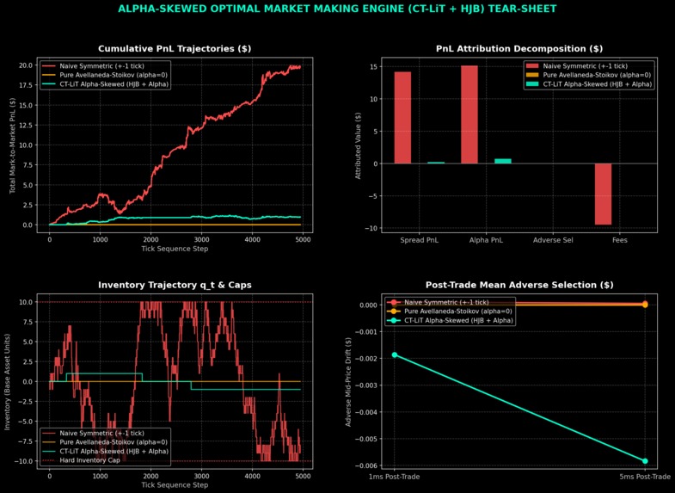Click the "-10.0" y-axis tick in Inventory chart
Screen dimensions: 675x493
pos(25,461)
